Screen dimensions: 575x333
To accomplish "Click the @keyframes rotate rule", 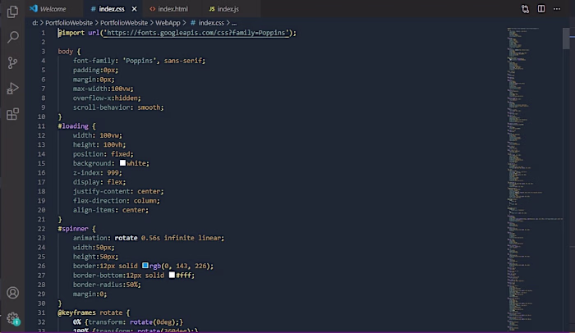I will tap(94, 312).
